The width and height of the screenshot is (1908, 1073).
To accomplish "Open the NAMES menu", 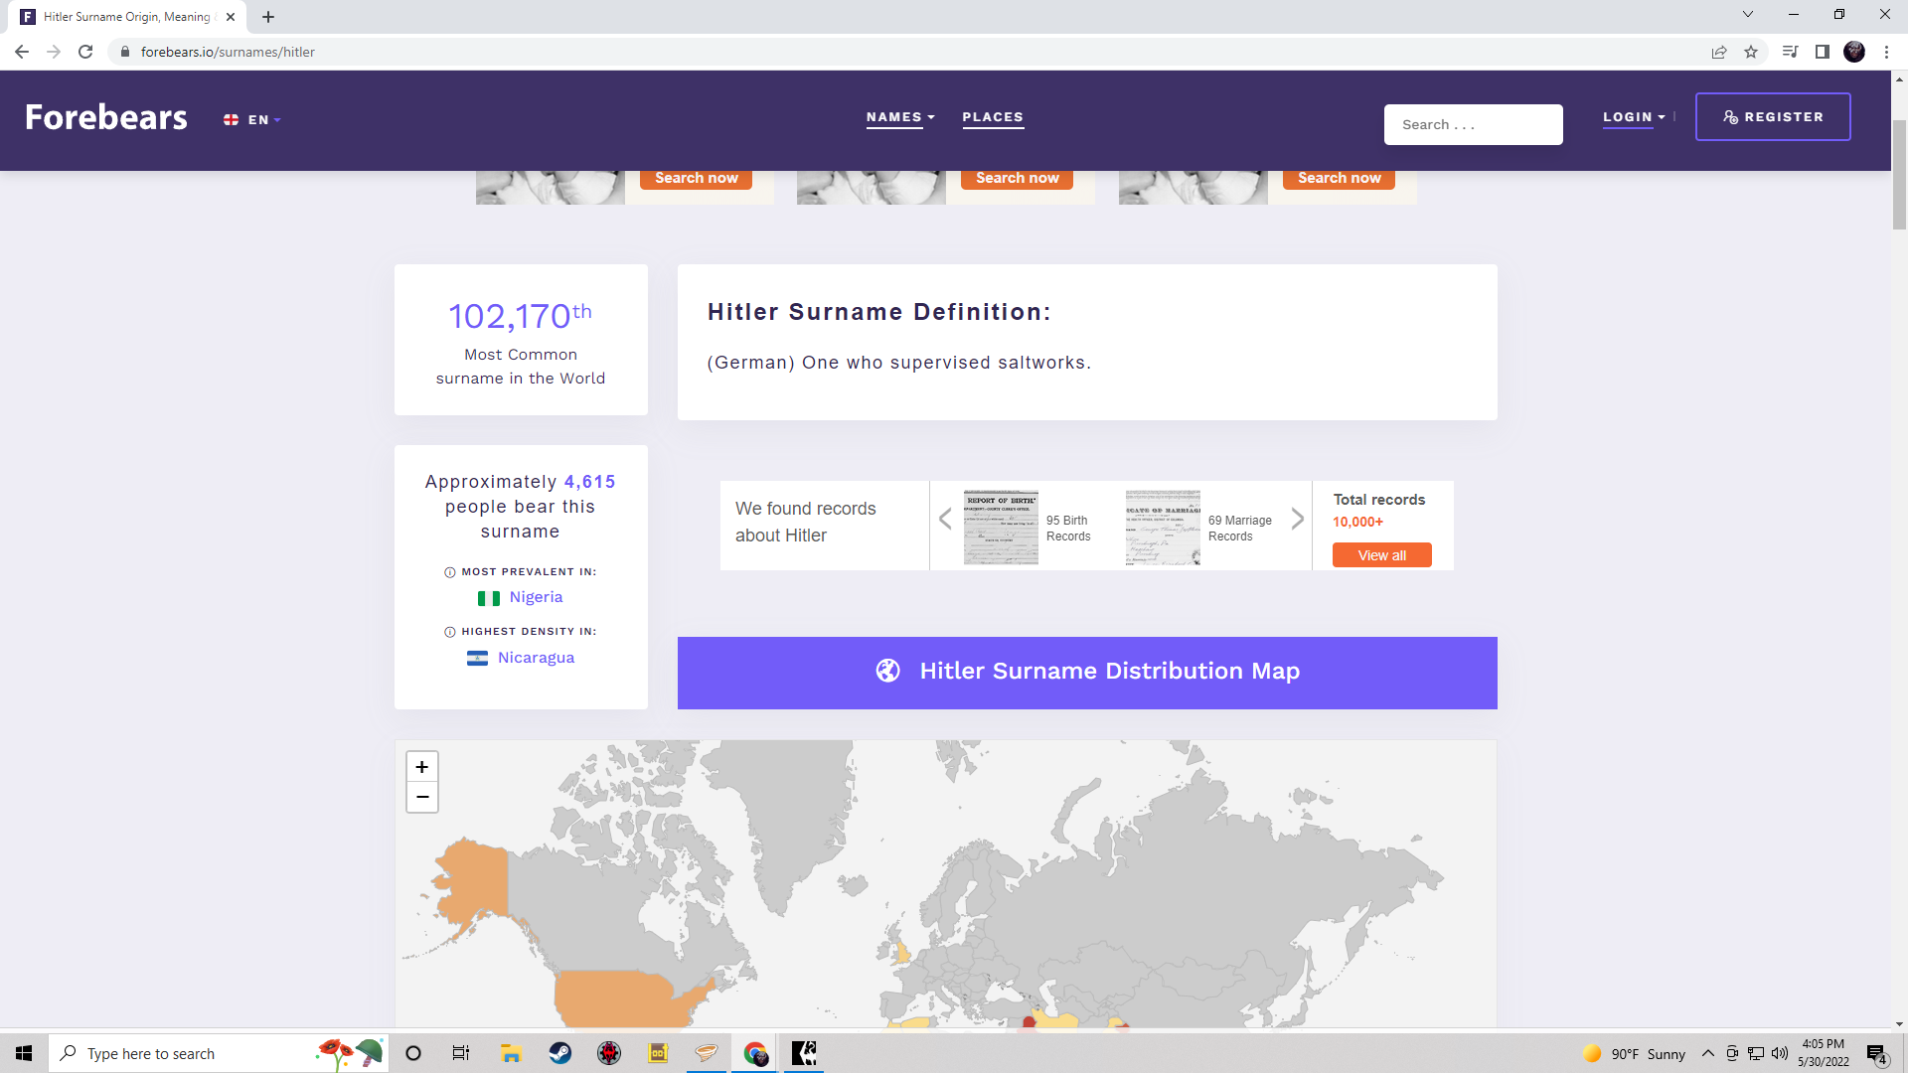I will pos(900,117).
